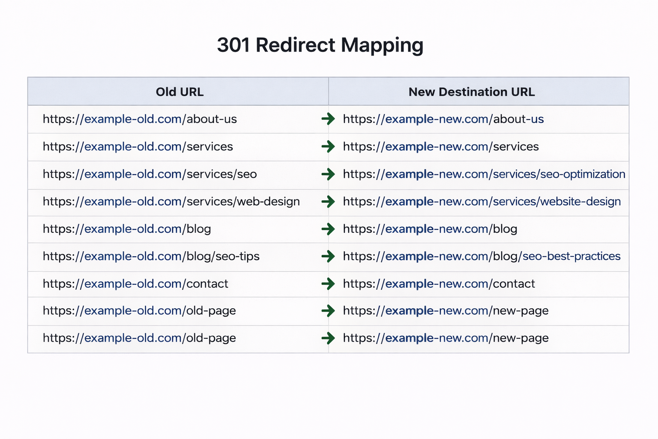Open the old about-us URL link
The width and height of the screenshot is (658, 439).
point(139,120)
